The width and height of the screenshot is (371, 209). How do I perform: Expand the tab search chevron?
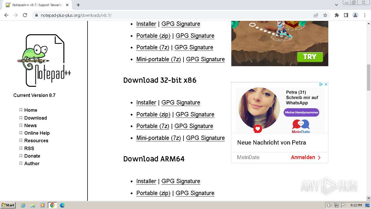pos(337,5)
